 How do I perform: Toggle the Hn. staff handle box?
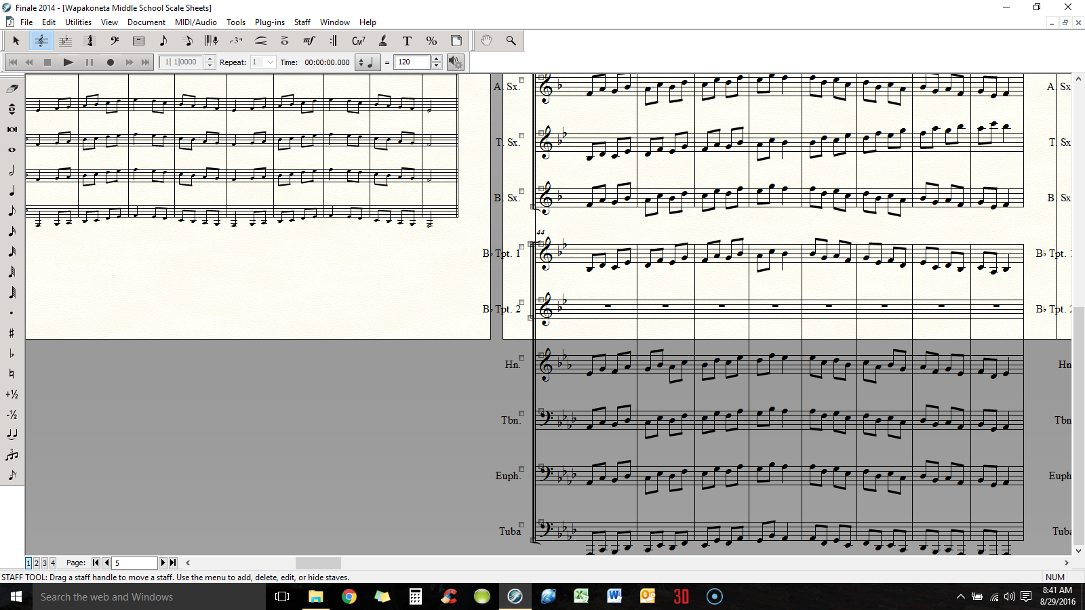[521, 358]
